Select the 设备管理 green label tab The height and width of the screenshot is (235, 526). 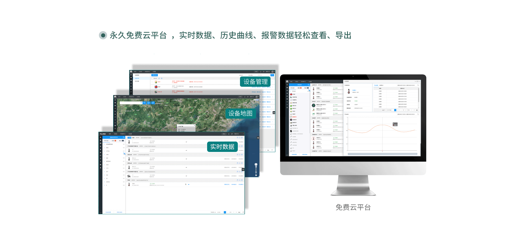point(255,82)
